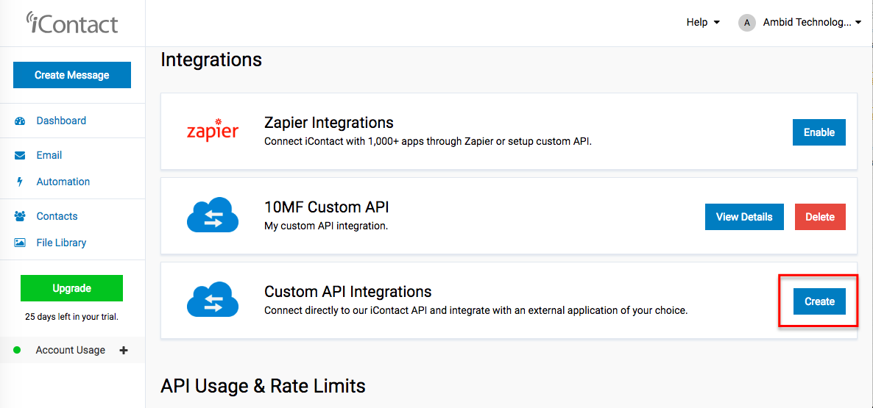This screenshot has width=873, height=408.
Task: Click the Custom API Integrations cloud icon
Action: [212, 299]
